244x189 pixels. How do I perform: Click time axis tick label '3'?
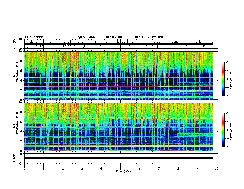[x=82, y=169]
